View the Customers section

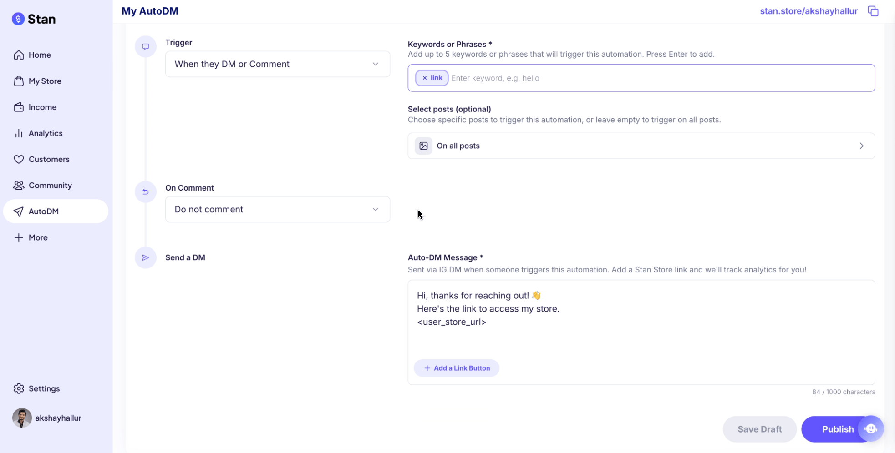click(49, 159)
